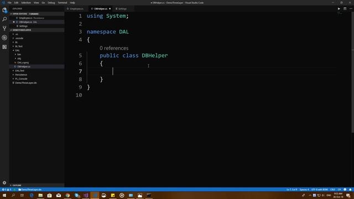Change encoding via UTF-8 with BOM
The image size is (354, 199).
(320, 190)
